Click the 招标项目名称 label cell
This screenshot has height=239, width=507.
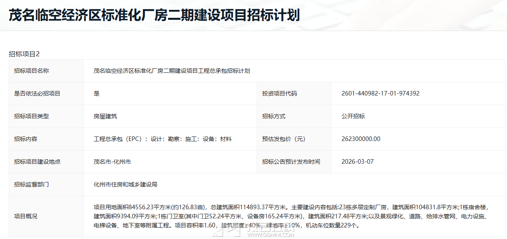[31, 71]
